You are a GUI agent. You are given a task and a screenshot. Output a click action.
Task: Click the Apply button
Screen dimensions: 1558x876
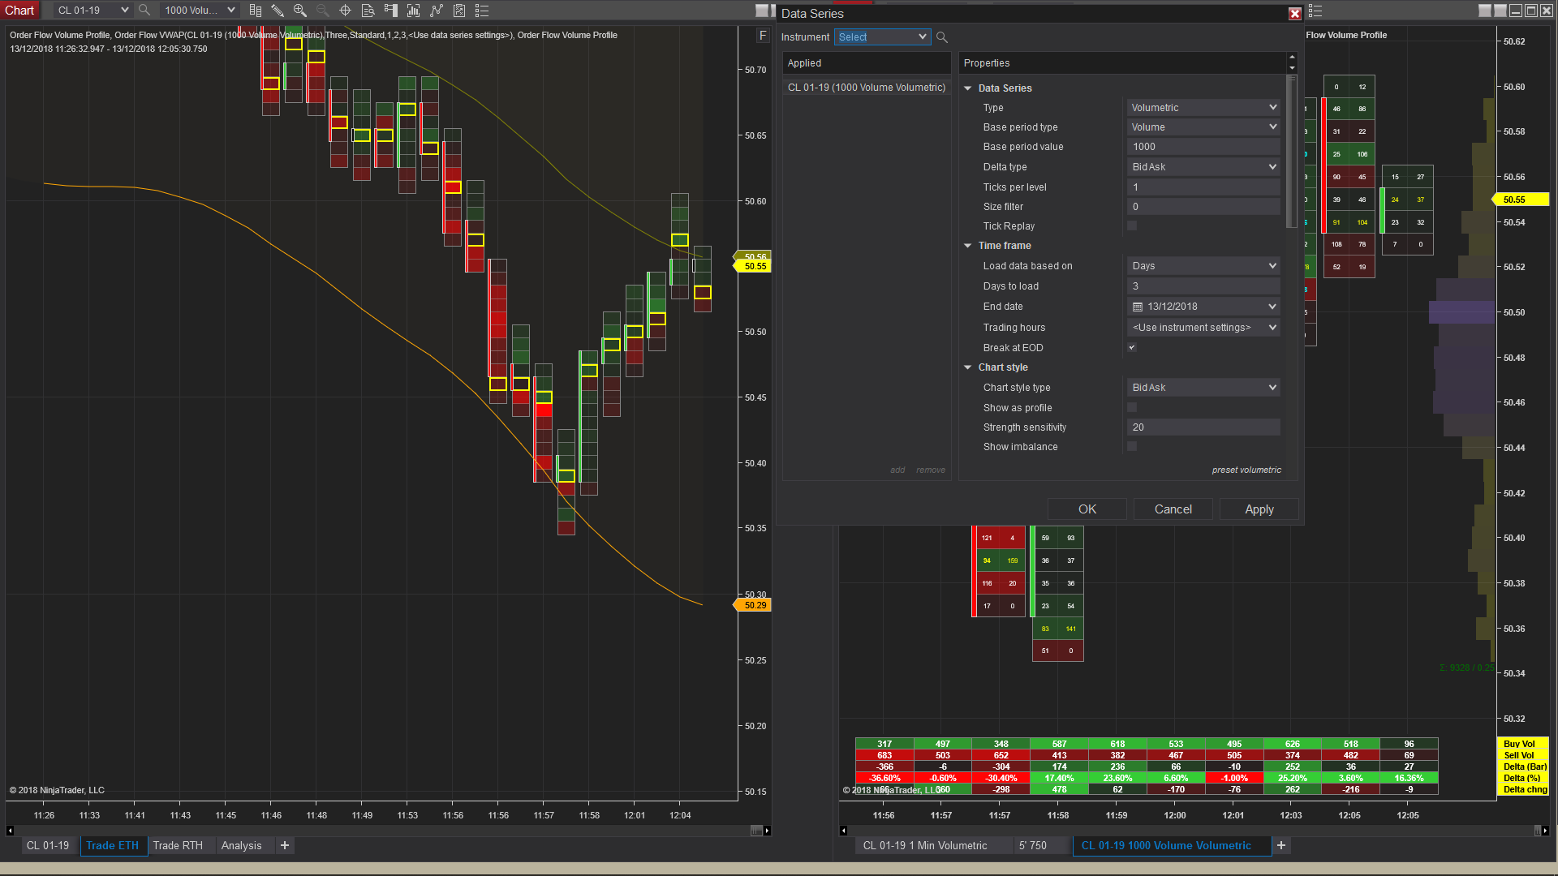[x=1259, y=509]
